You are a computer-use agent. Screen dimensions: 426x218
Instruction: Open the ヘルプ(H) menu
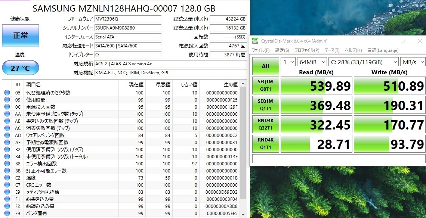(353, 50)
